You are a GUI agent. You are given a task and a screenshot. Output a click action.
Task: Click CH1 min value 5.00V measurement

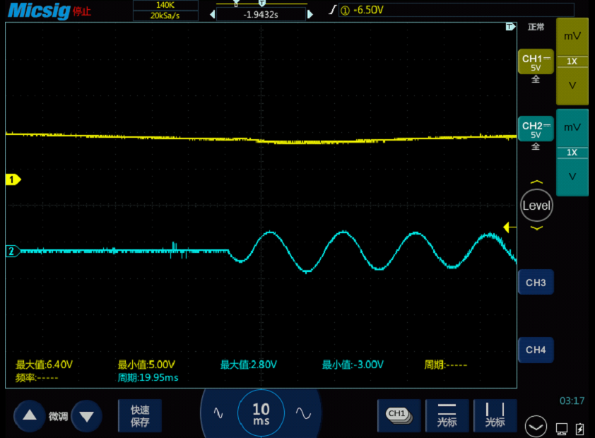[x=146, y=365]
